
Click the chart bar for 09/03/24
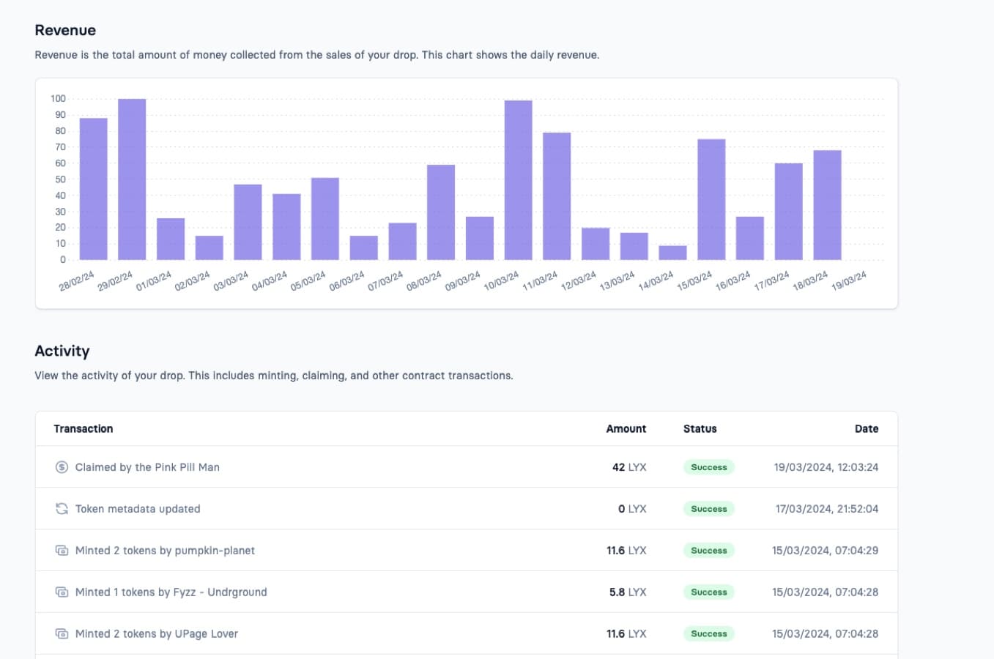pyautogui.click(x=480, y=239)
